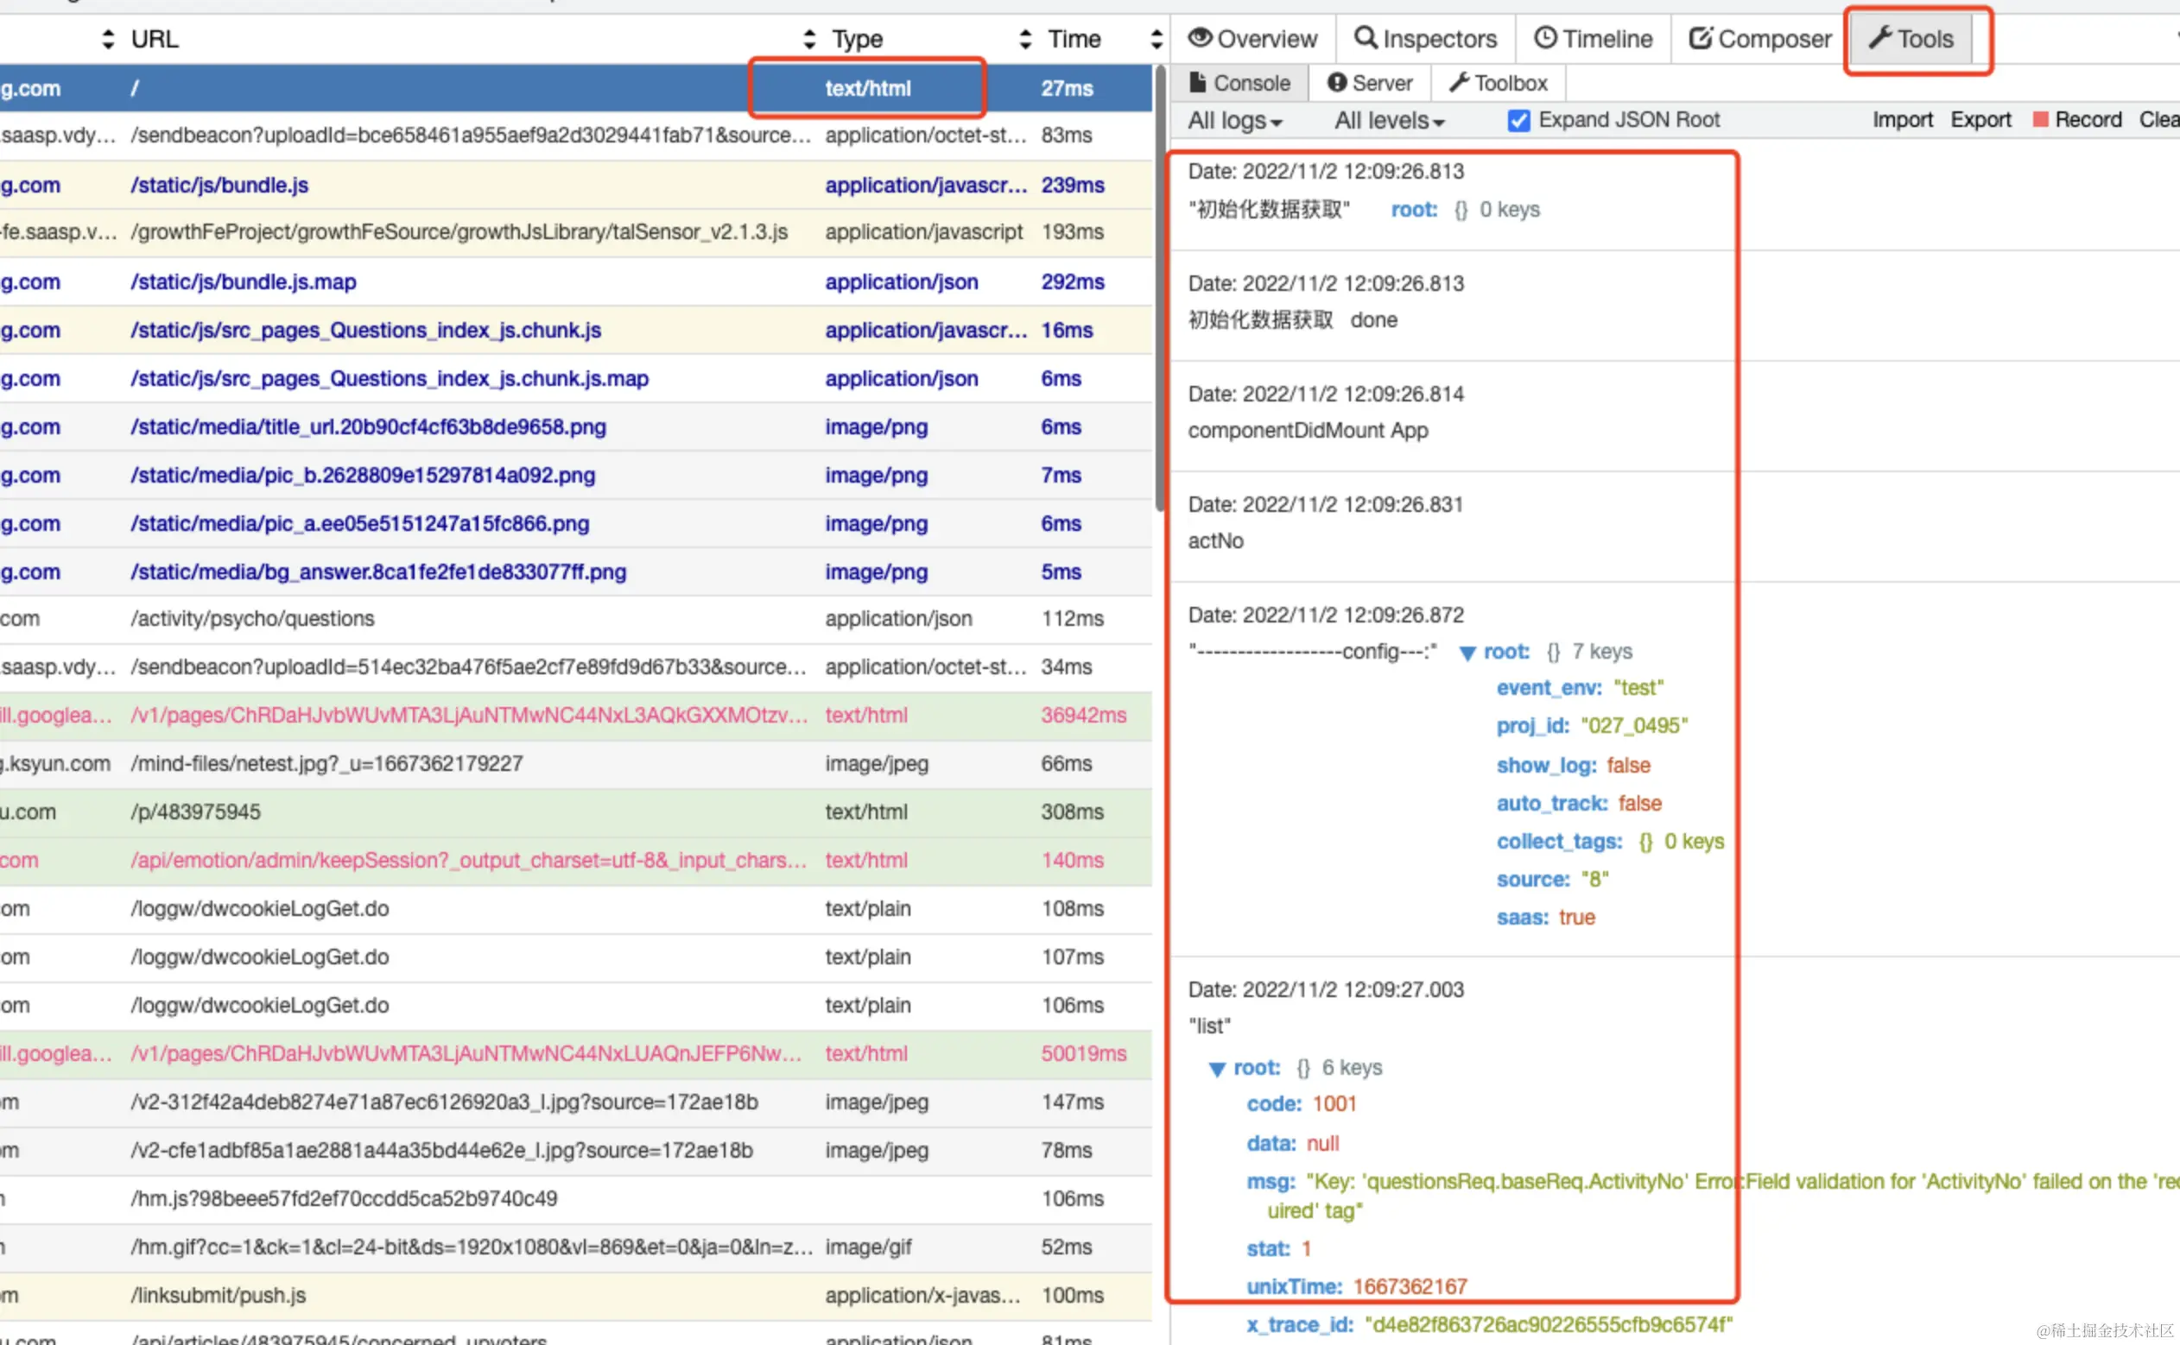Collapse the list root 6 keys node
Screen dimensions: 2180x1345
click(1216, 1070)
